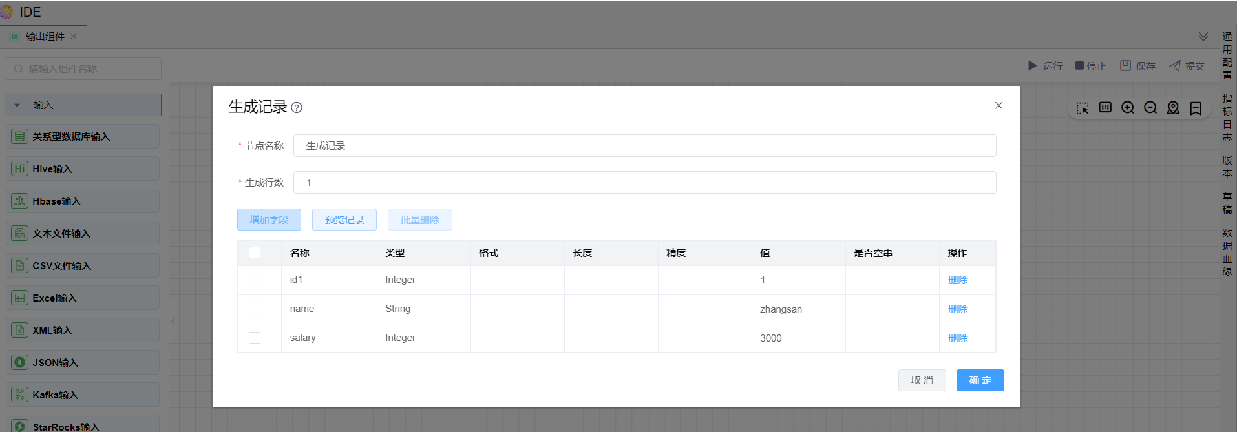Click the locate position pin icon

click(1173, 108)
